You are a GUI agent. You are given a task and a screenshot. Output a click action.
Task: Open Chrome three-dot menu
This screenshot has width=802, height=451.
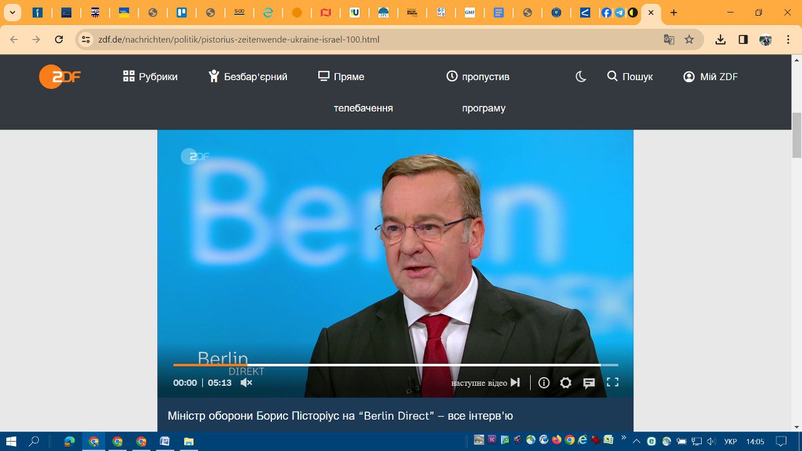pyautogui.click(x=788, y=39)
